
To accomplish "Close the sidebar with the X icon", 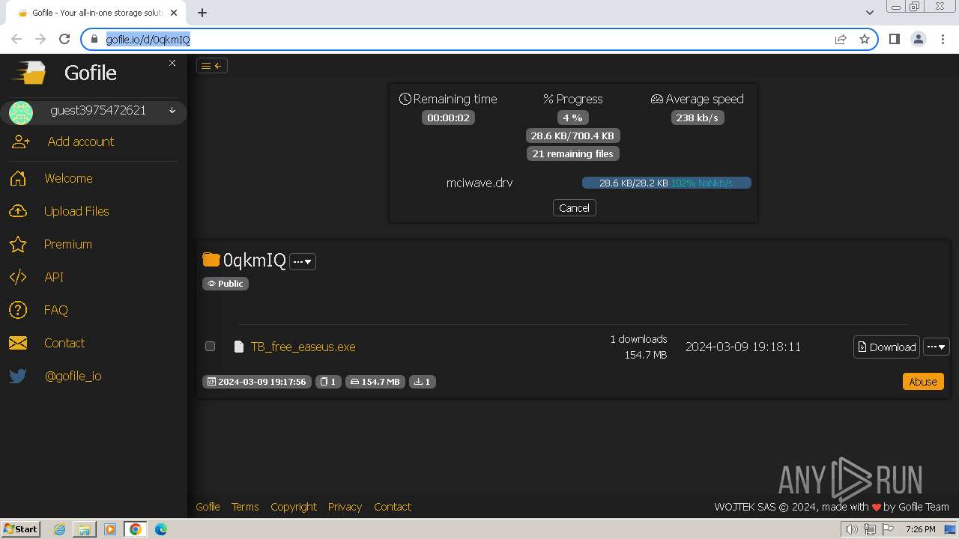I will tap(172, 63).
